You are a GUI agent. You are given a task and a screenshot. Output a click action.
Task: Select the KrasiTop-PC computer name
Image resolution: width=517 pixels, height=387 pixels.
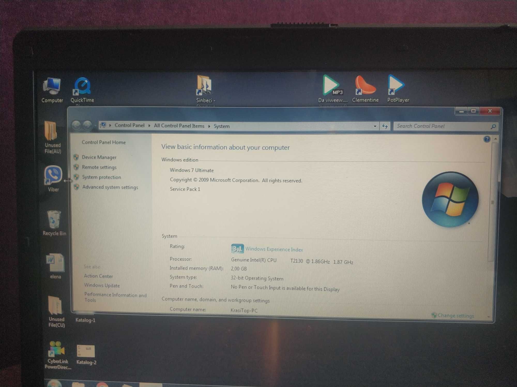pos(244,310)
